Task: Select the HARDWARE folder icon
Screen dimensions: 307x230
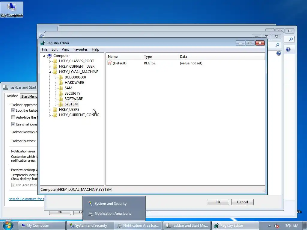Action: coord(61,83)
